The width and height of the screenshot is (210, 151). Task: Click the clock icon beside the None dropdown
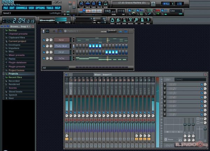click(166, 139)
